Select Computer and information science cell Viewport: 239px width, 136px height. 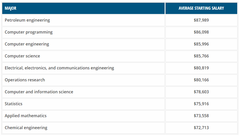pos(39,92)
